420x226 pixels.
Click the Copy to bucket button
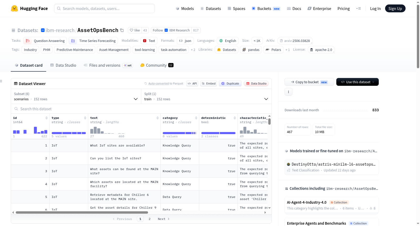pos(309,82)
